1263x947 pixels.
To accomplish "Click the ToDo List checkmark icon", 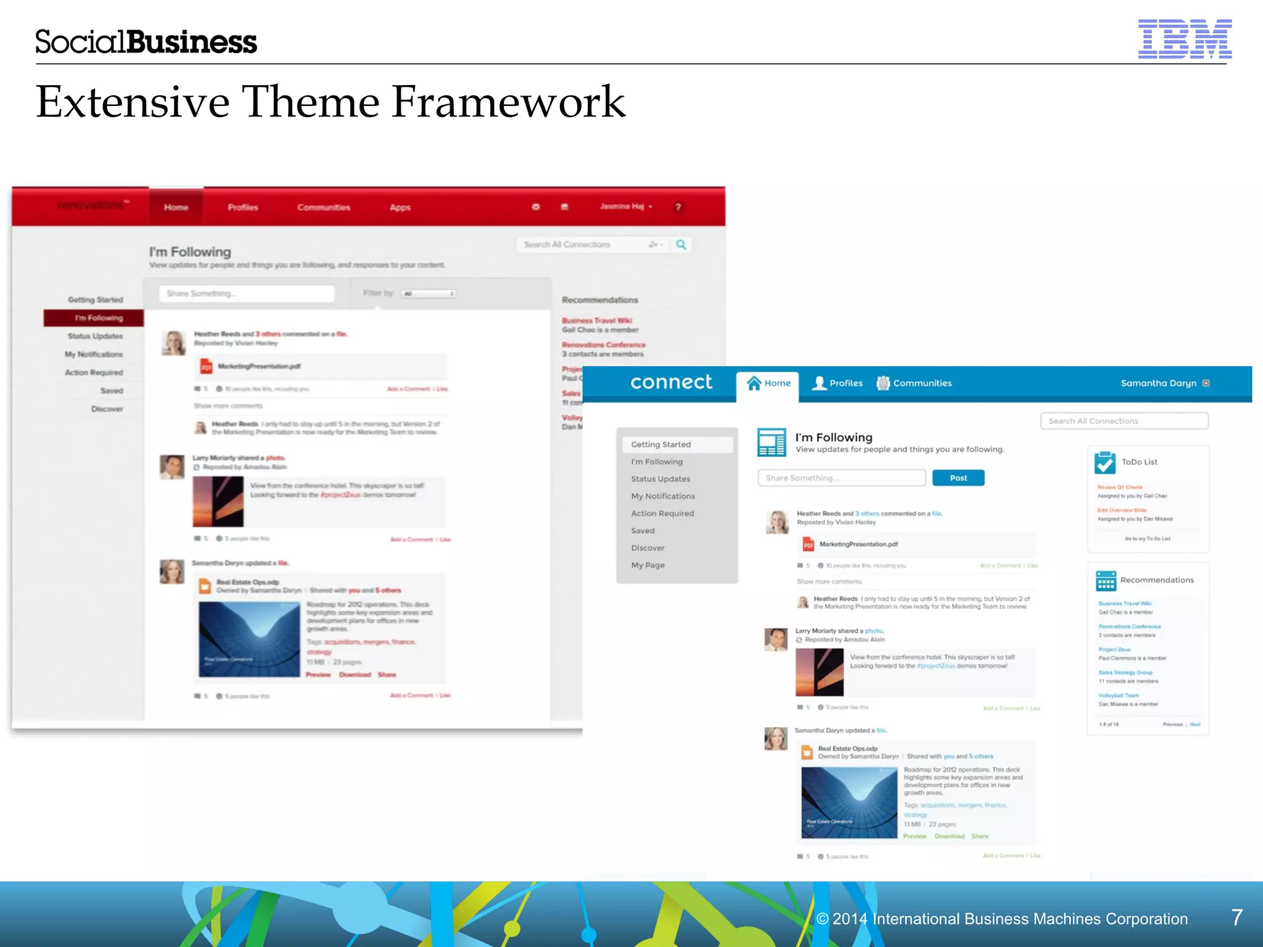I will pyautogui.click(x=1105, y=462).
